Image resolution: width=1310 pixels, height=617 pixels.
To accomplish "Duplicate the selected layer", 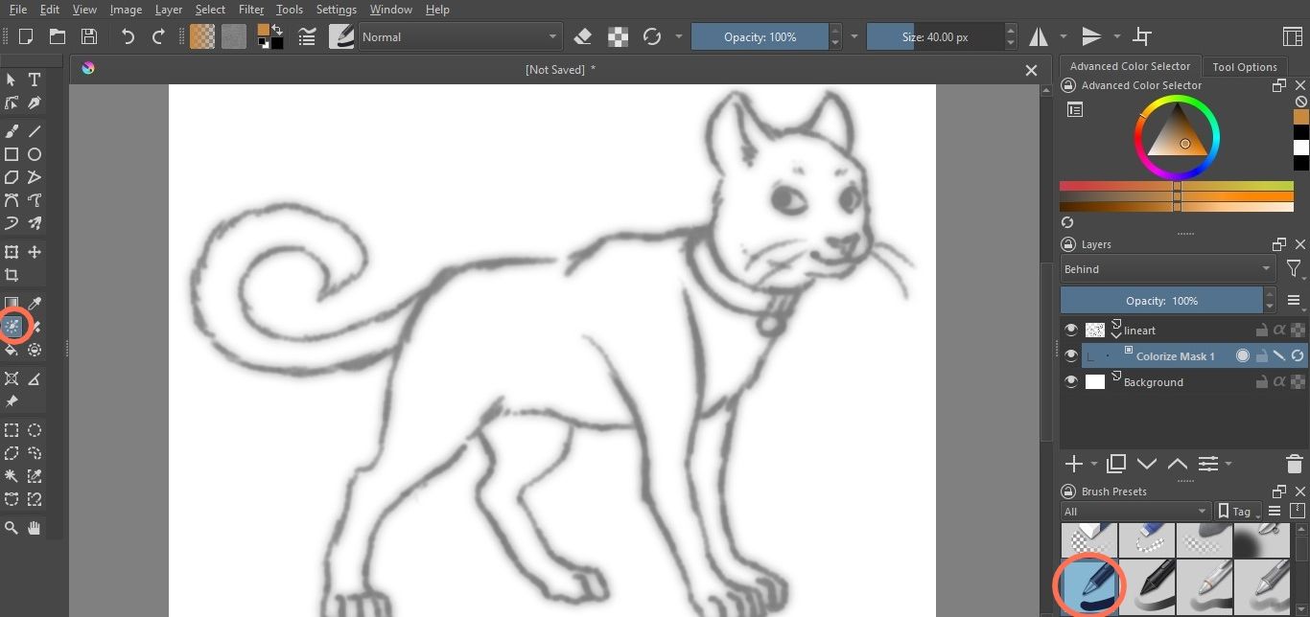I will click(x=1116, y=465).
